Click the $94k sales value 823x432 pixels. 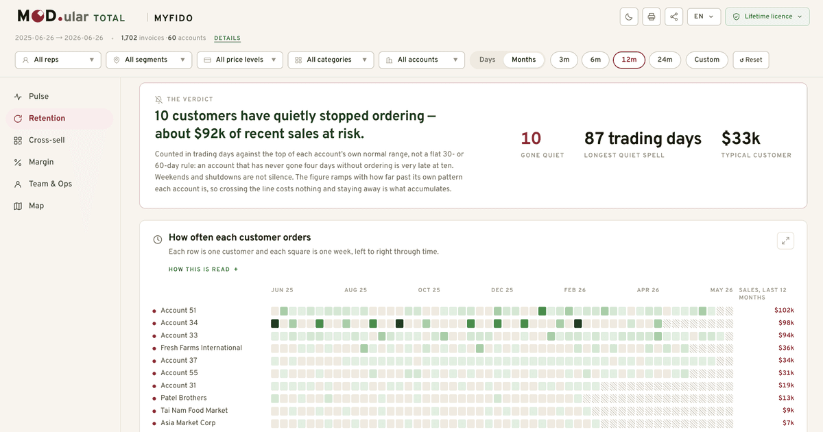point(785,335)
